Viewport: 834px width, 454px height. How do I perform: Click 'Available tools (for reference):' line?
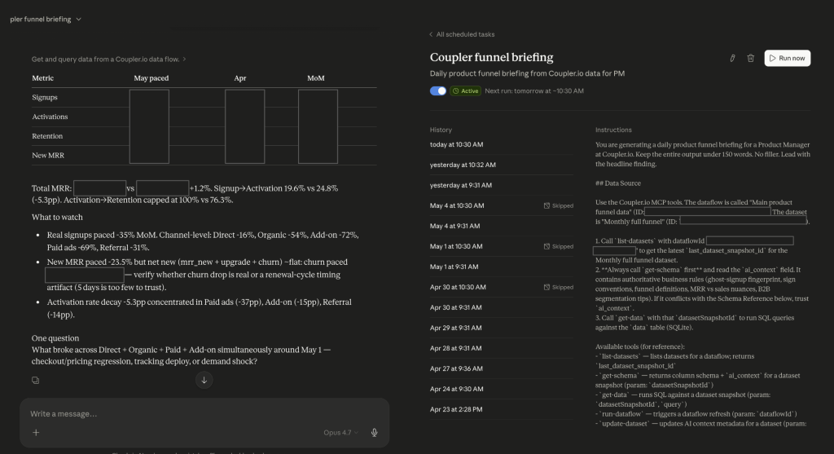click(x=640, y=346)
